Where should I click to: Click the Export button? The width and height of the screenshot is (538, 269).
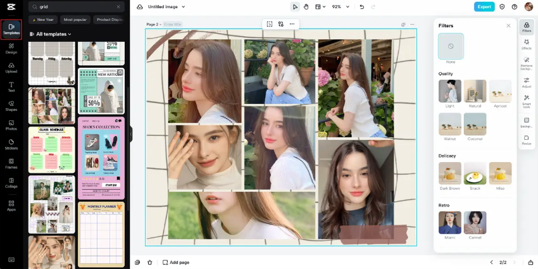[x=484, y=7]
